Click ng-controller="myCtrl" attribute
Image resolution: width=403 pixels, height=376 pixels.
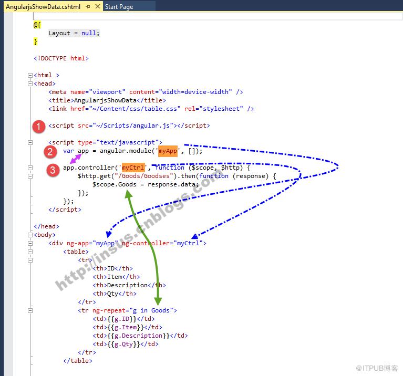click(162, 243)
